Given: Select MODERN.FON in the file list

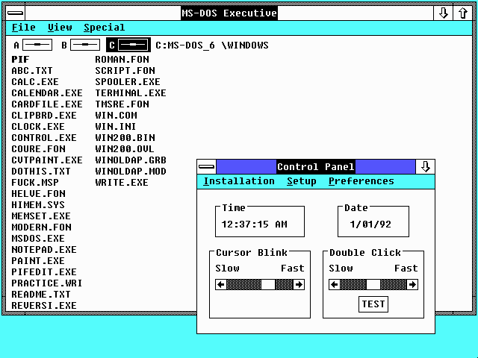Looking at the screenshot, I should (x=42, y=227).
